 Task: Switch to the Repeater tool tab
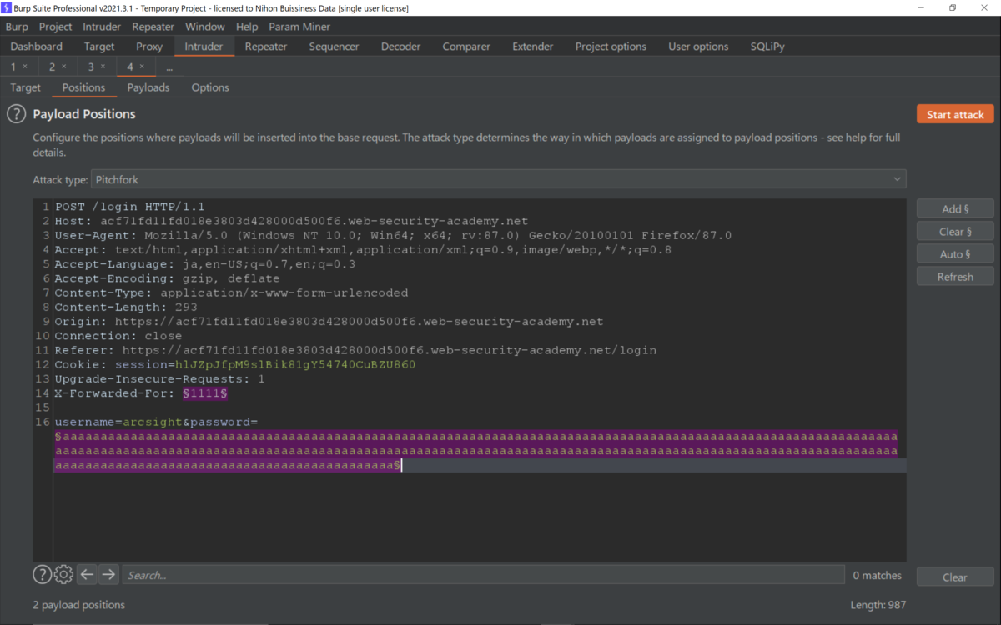point(266,47)
